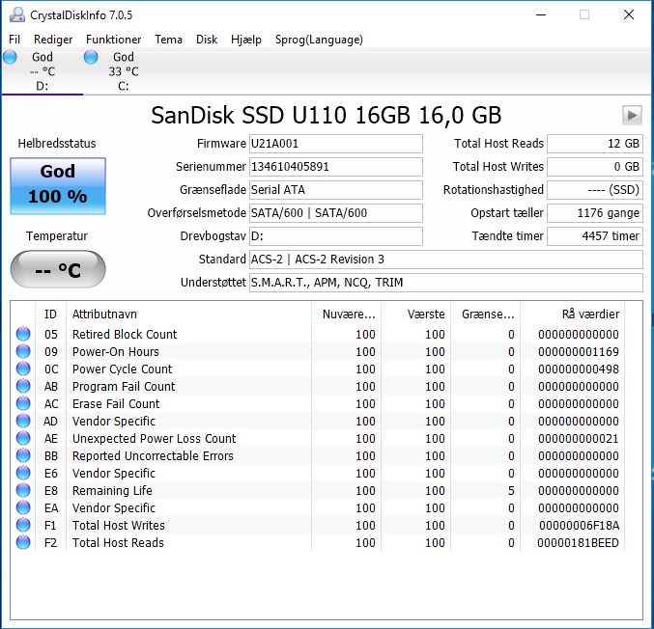
Task: Click the blue status orb for disk C:
Action: point(91,57)
